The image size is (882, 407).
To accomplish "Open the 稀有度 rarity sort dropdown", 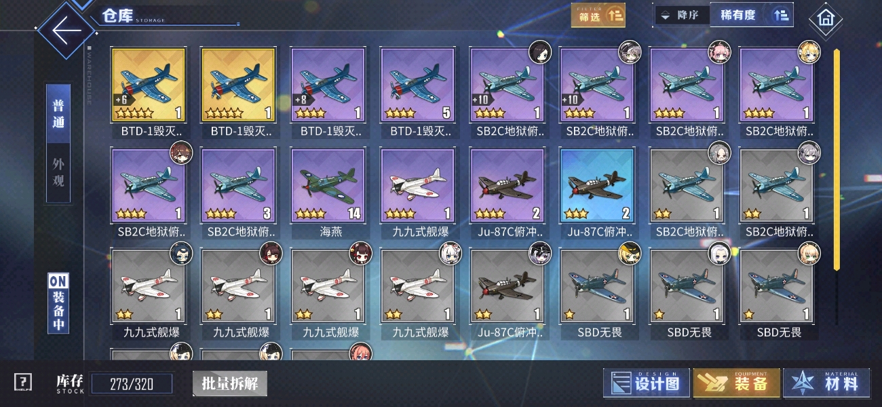I will pyautogui.click(x=737, y=15).
